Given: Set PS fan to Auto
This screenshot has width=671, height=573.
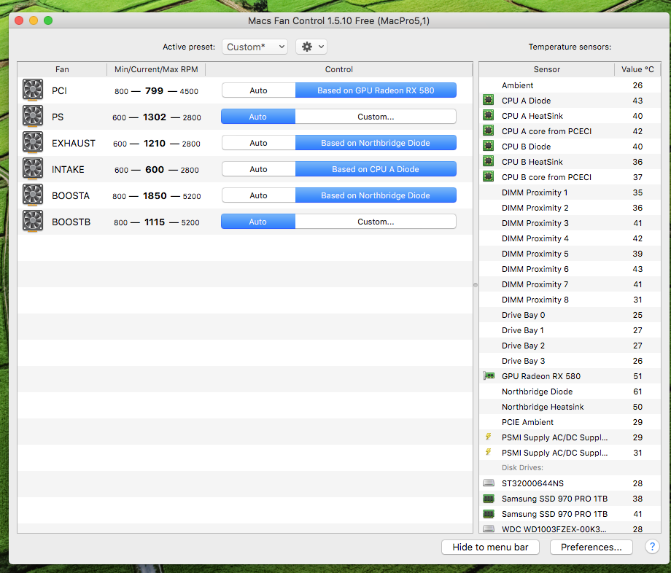Looking at the screenshot, I should coord(258,117).
